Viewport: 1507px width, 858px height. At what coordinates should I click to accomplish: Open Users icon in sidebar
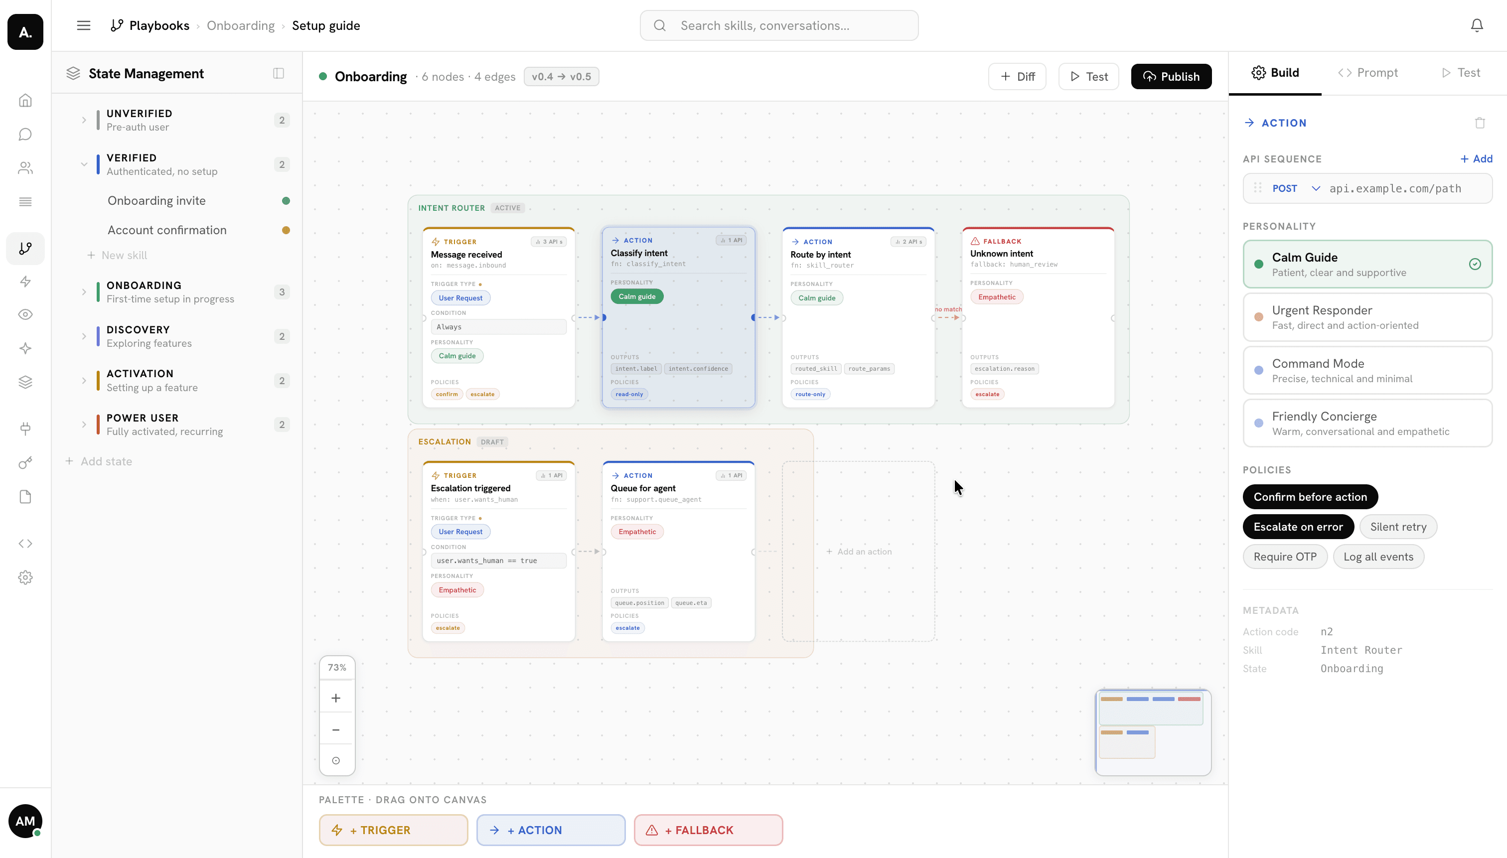coord(25,168)
